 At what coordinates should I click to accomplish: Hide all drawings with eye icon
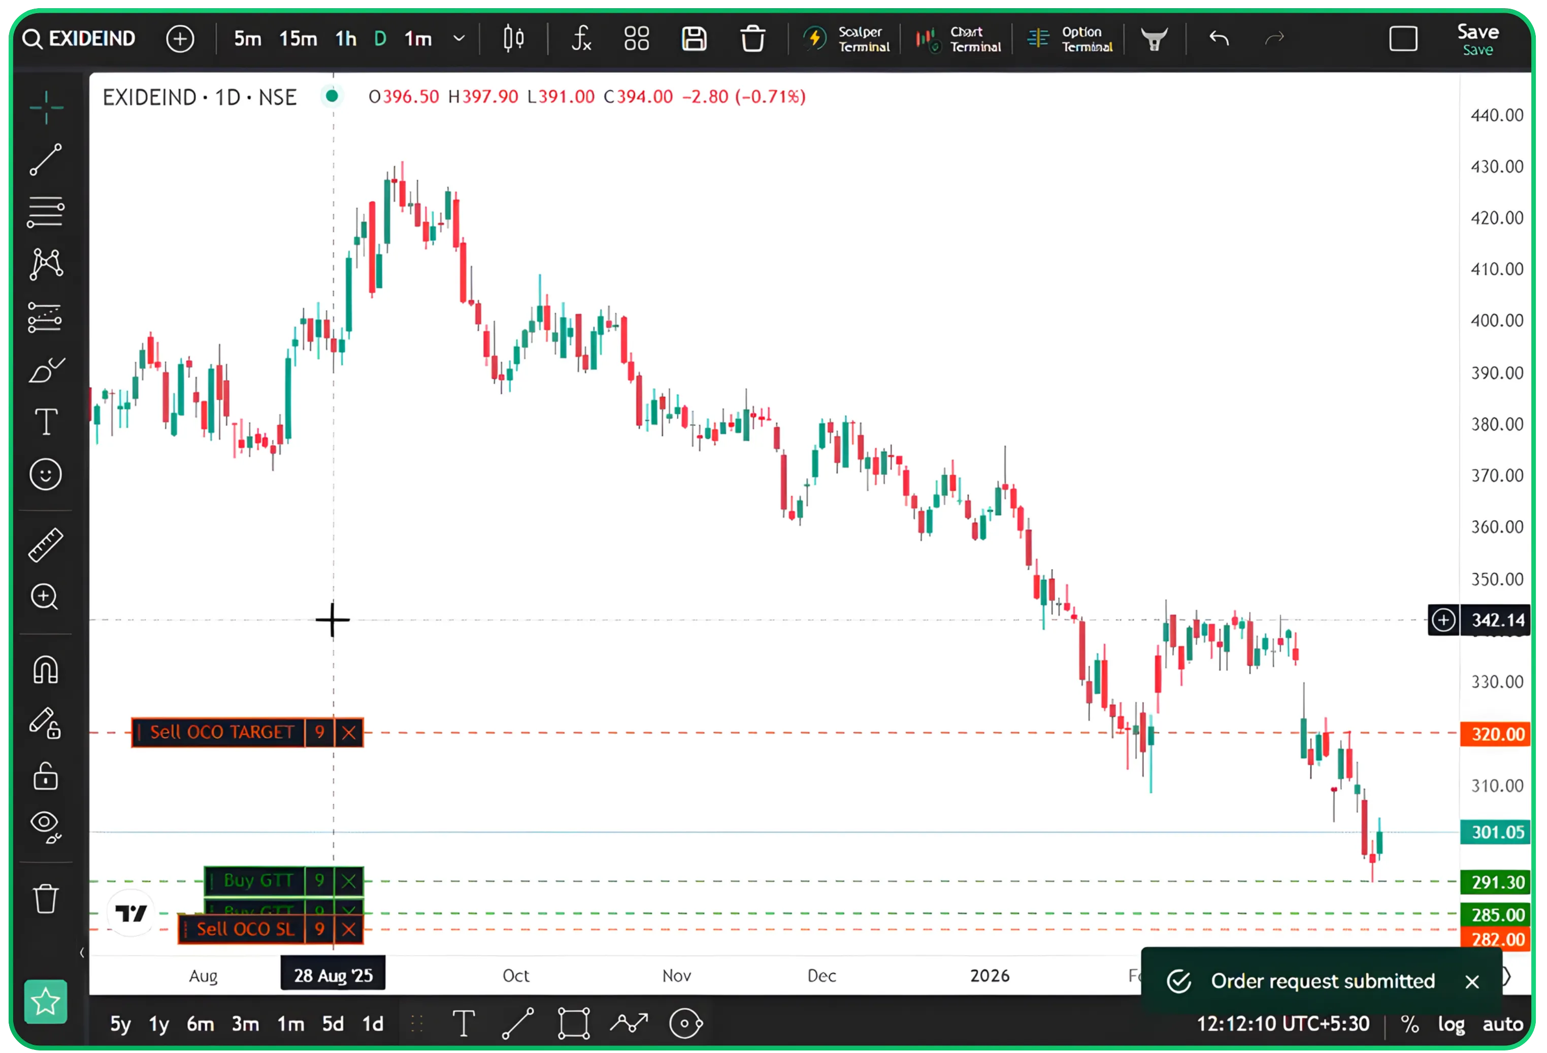click(45, 827)
